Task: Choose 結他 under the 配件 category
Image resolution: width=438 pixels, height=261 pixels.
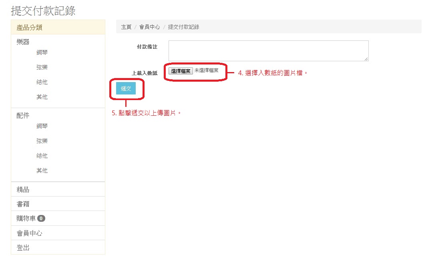Action: point(42,156)
